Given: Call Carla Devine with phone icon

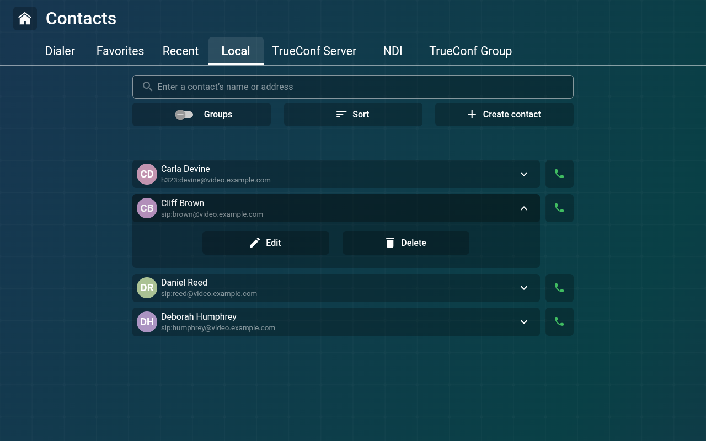Looking at the screenshot, I should [559, 174].
